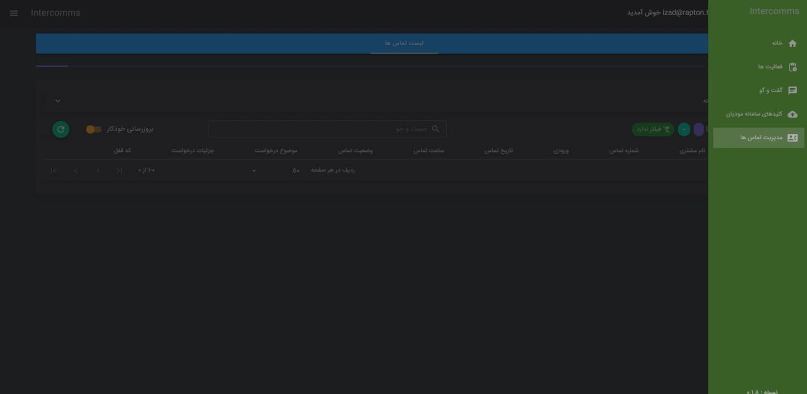807x394 pixels.
Task: Click the Intercomms title in top bar
Action: 55,13
